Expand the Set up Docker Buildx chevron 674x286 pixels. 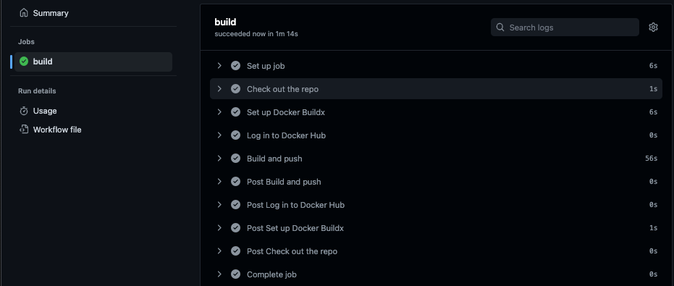(219, 112)
